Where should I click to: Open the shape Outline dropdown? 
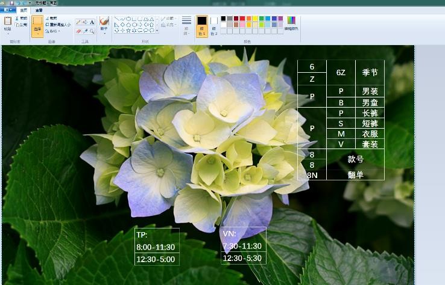pyautogui.click(x=169, y=19)
